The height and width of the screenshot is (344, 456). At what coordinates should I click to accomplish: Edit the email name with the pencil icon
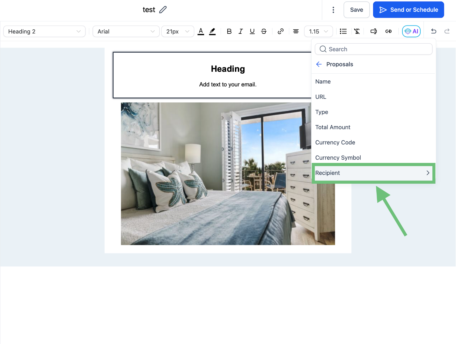tap(163, 10)
